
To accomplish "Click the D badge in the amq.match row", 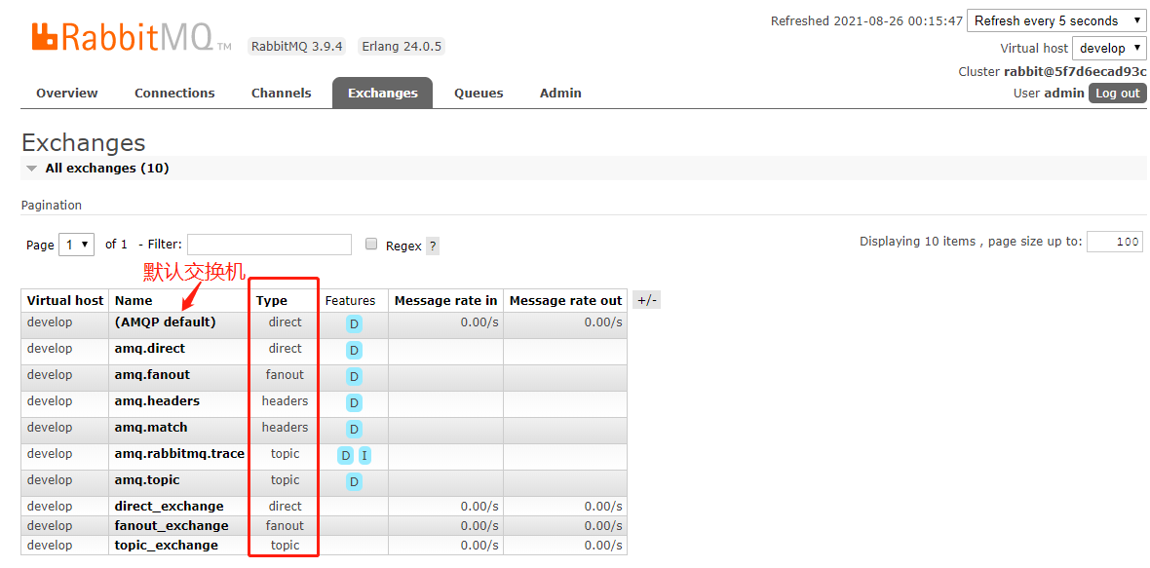I will (x=354, y=430).
